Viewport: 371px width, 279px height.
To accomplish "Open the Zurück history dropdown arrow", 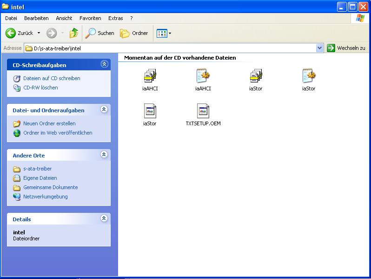I will 39,33.
